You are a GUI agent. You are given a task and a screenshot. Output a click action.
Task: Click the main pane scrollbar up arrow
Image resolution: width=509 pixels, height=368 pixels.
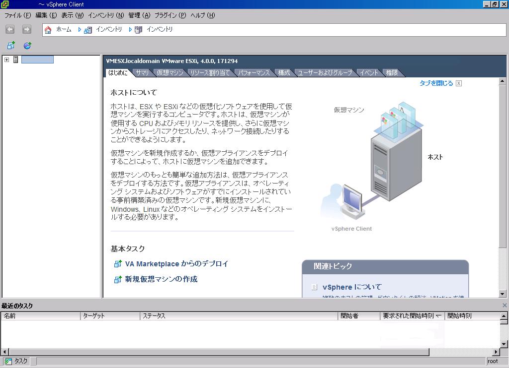pyautogui.click(x=502, y=81)
